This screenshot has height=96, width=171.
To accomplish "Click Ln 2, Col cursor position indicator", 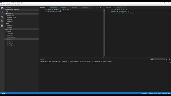I will tap(144, 93).
